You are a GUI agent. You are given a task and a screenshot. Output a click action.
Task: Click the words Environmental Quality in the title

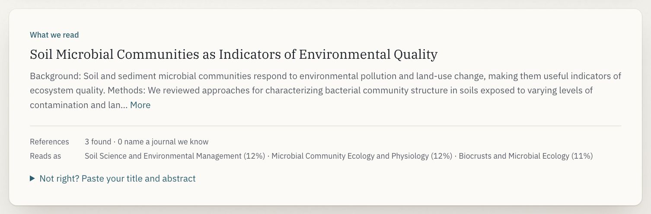pos(368,54)
